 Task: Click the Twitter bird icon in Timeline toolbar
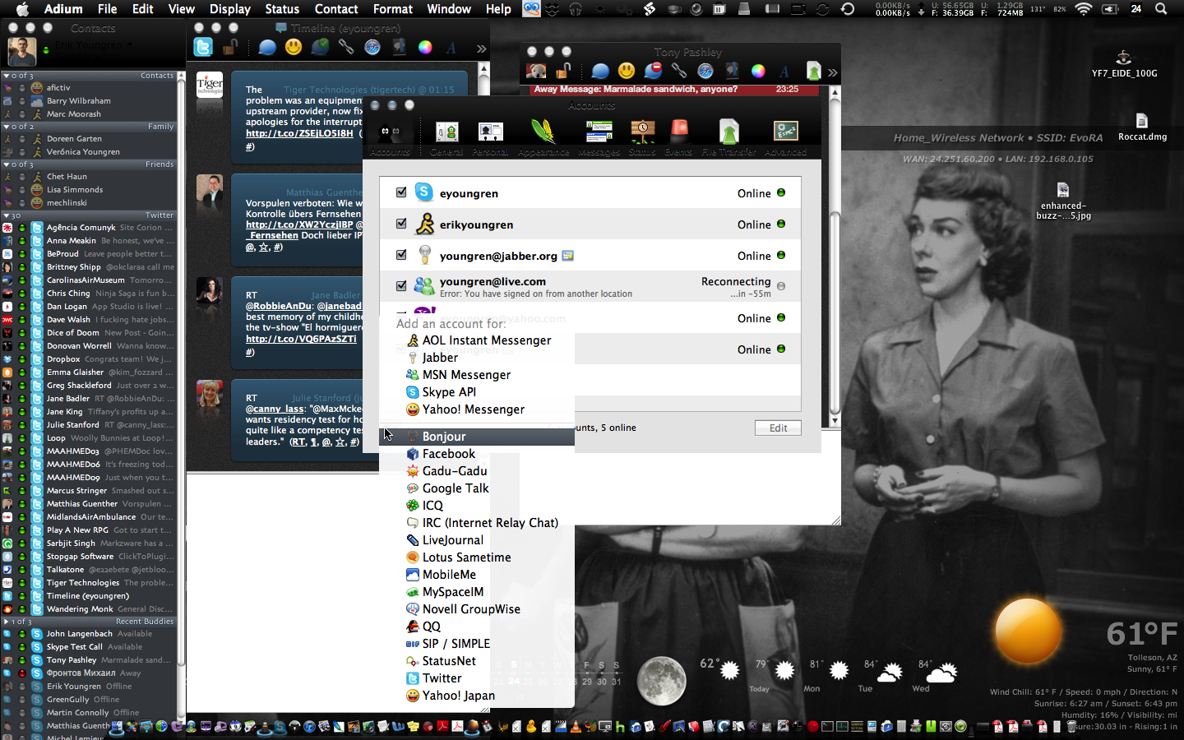pyautogui.click(x=203, y=47)
